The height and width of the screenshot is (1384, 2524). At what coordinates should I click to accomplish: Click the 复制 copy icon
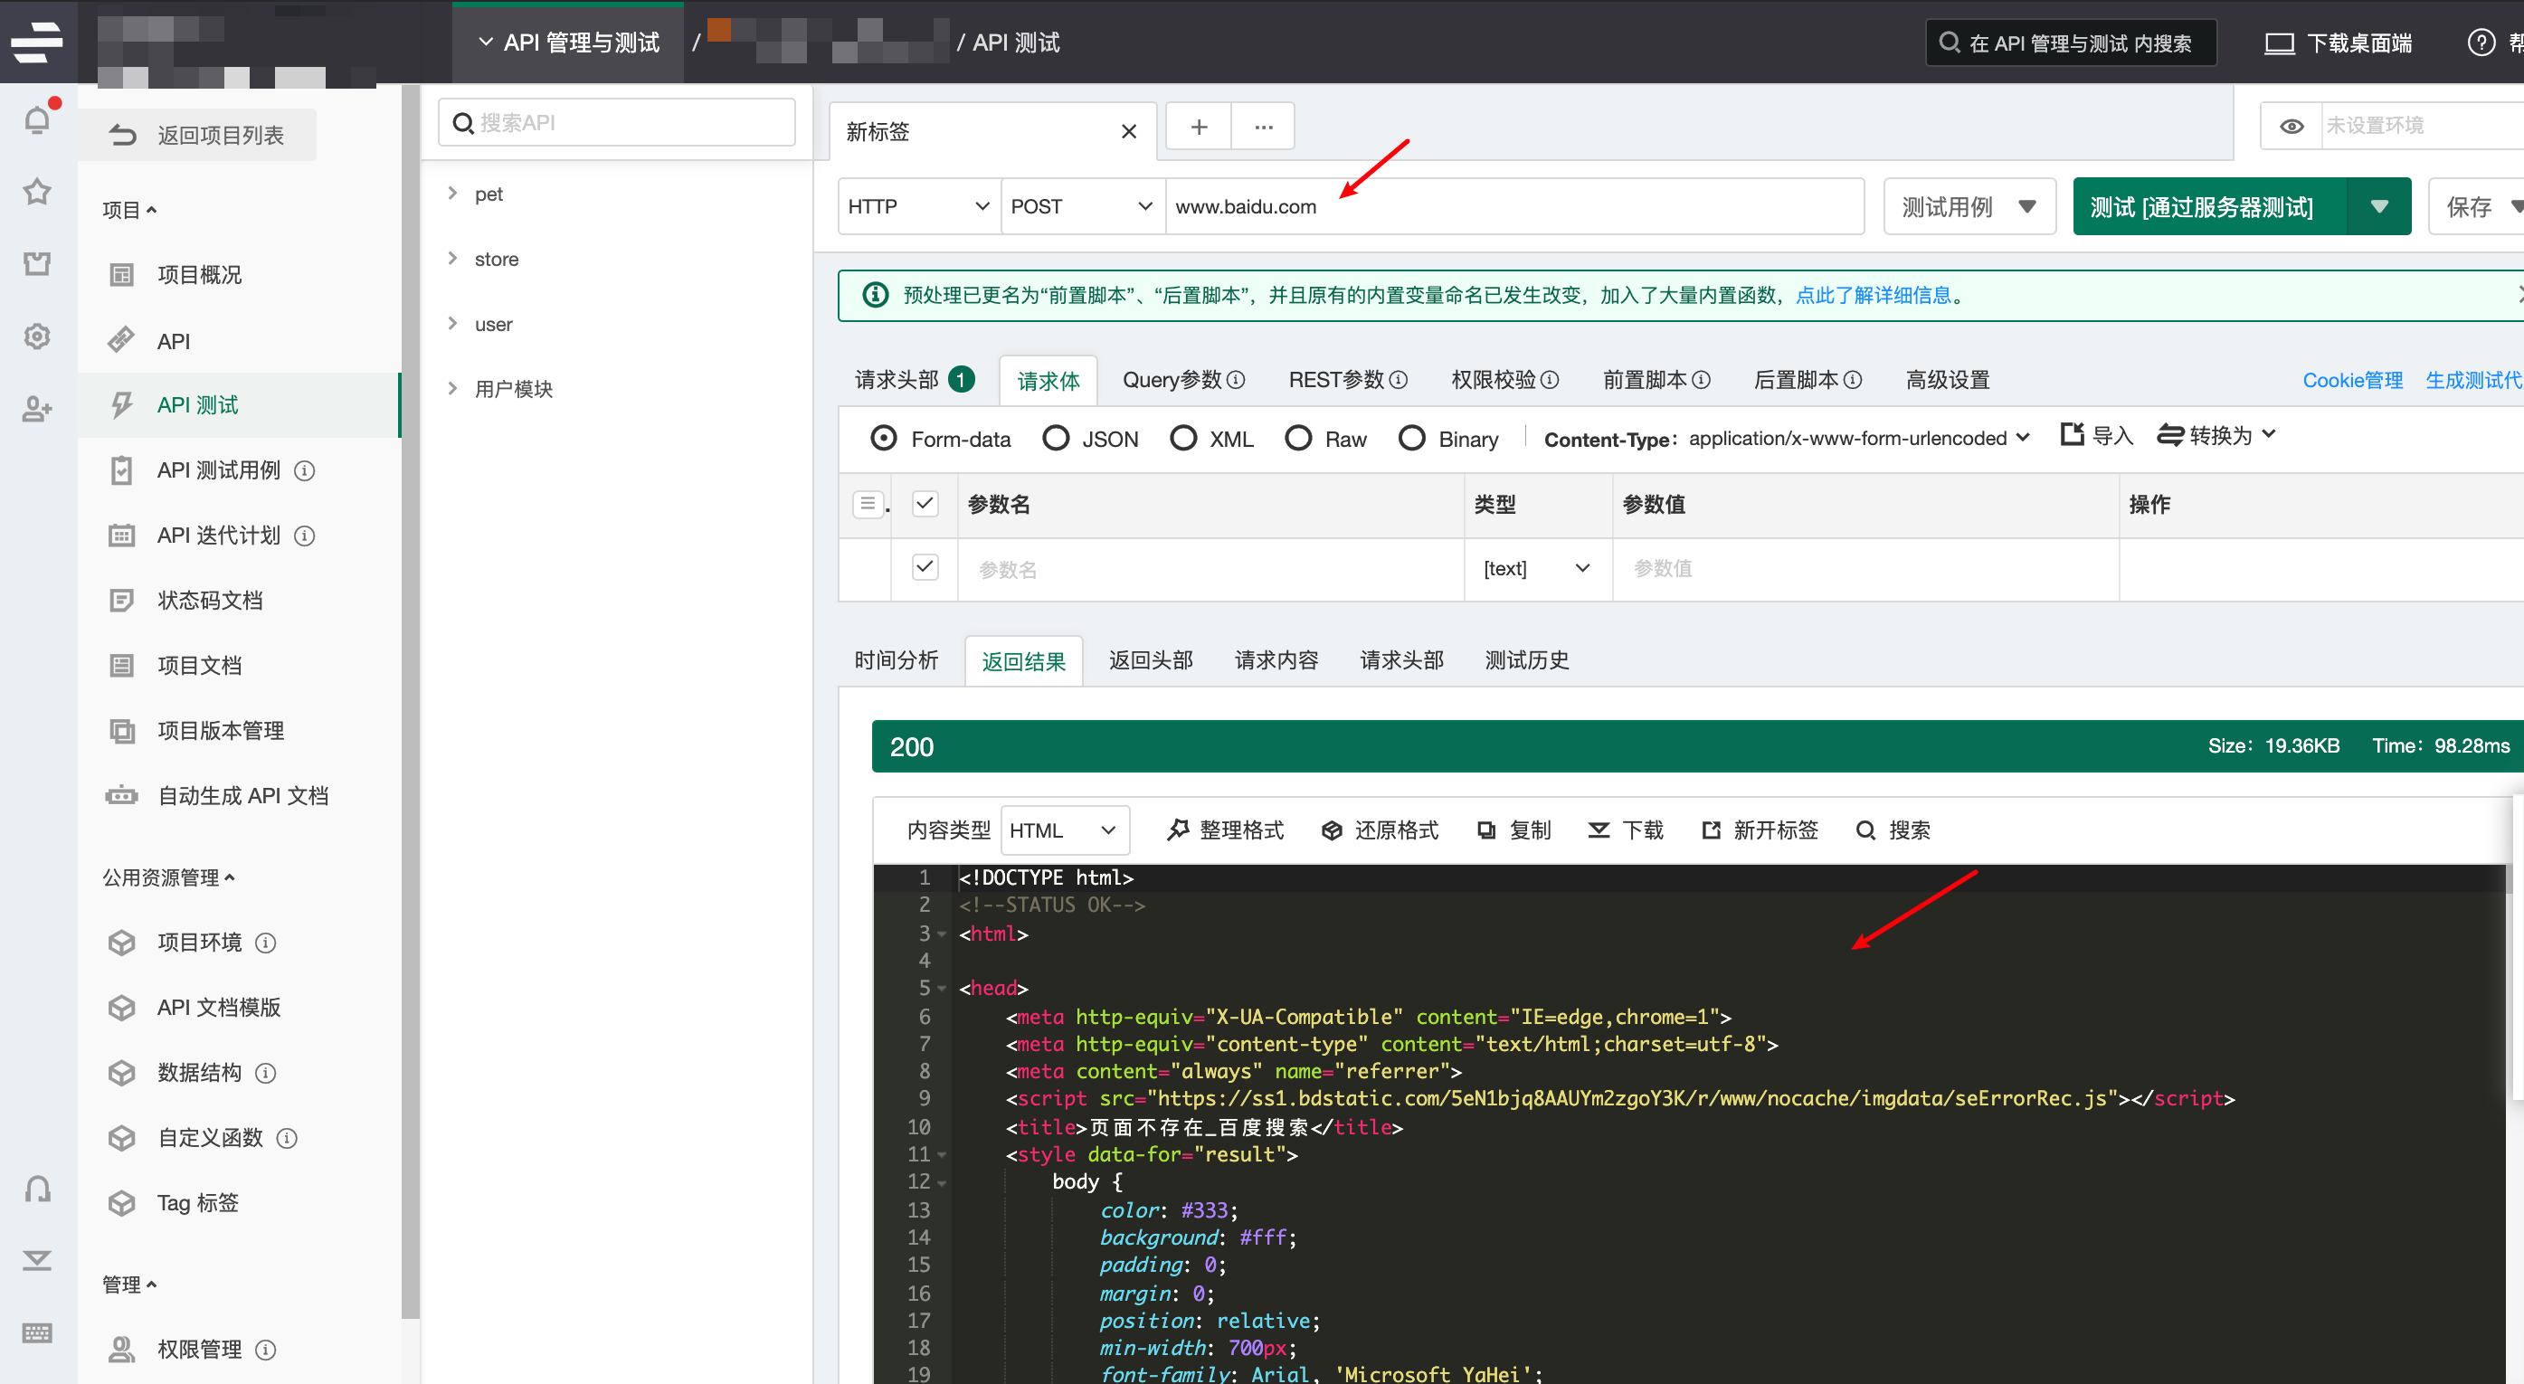click(1485, 829)
